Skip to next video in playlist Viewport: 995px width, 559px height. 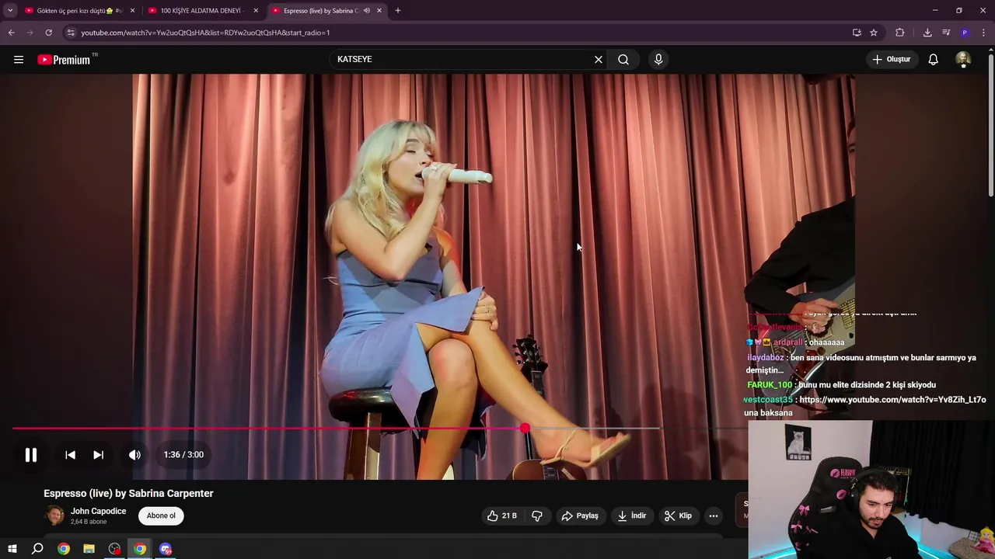(98, 455)
